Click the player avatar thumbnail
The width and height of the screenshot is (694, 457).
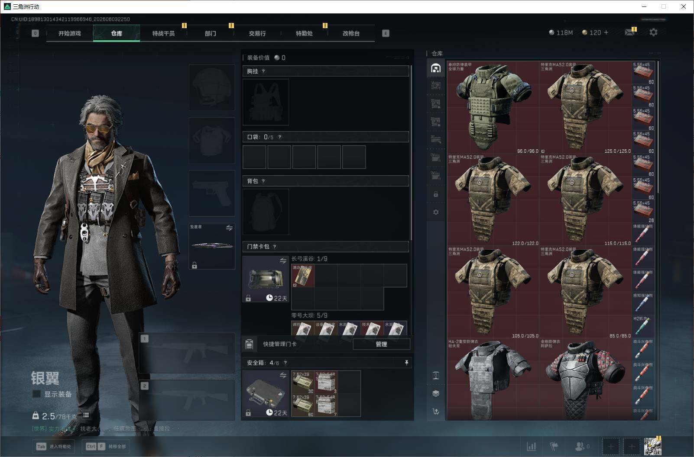click(x=652, y=446)
